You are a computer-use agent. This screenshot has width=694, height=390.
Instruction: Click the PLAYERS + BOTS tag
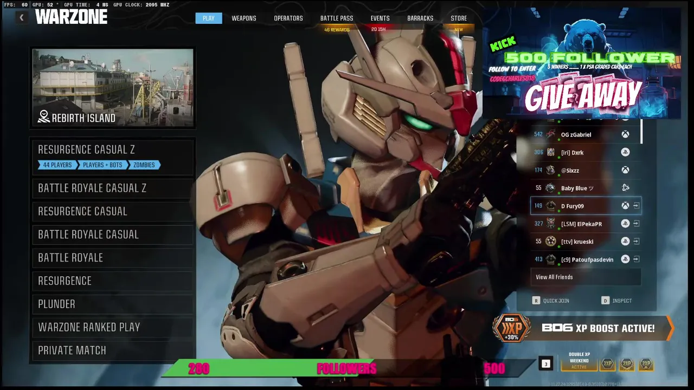click(x=102, y=165)
